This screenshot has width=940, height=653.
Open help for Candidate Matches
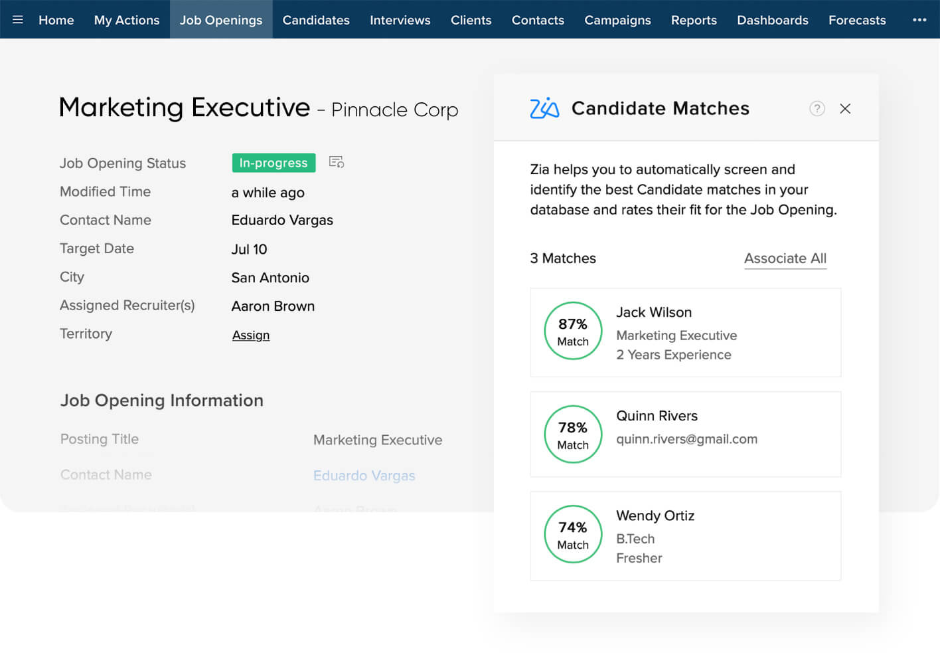pos(817,109)
